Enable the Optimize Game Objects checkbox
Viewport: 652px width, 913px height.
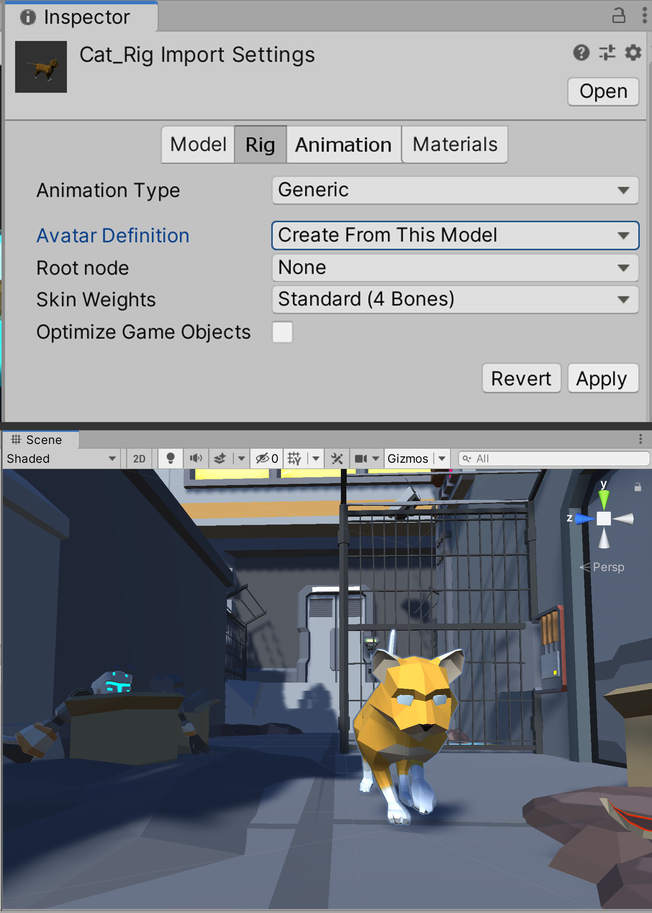click(x=282, y=332)
